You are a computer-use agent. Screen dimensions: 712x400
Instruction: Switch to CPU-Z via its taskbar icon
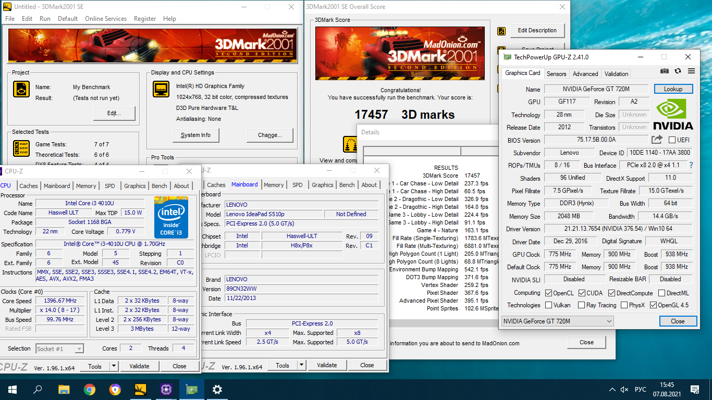pos(166,389)
